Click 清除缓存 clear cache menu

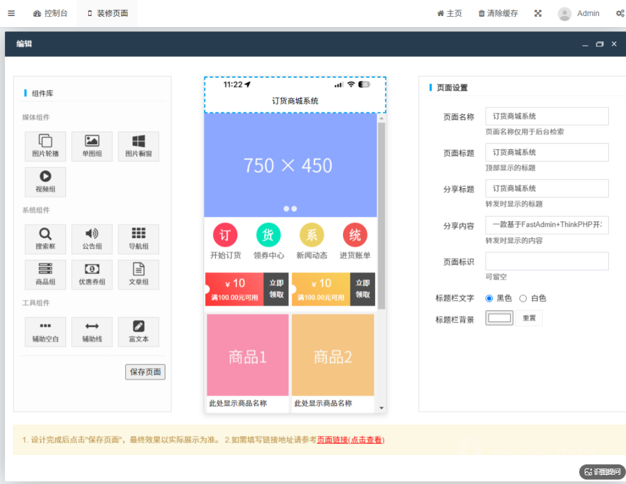(x=498, y=13)
